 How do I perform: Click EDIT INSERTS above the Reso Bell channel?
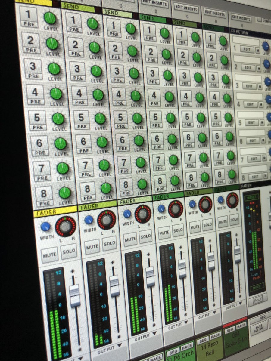186,8
